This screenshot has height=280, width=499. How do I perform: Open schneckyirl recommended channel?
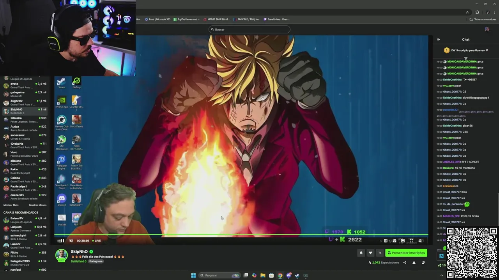[x=25, y=237]
